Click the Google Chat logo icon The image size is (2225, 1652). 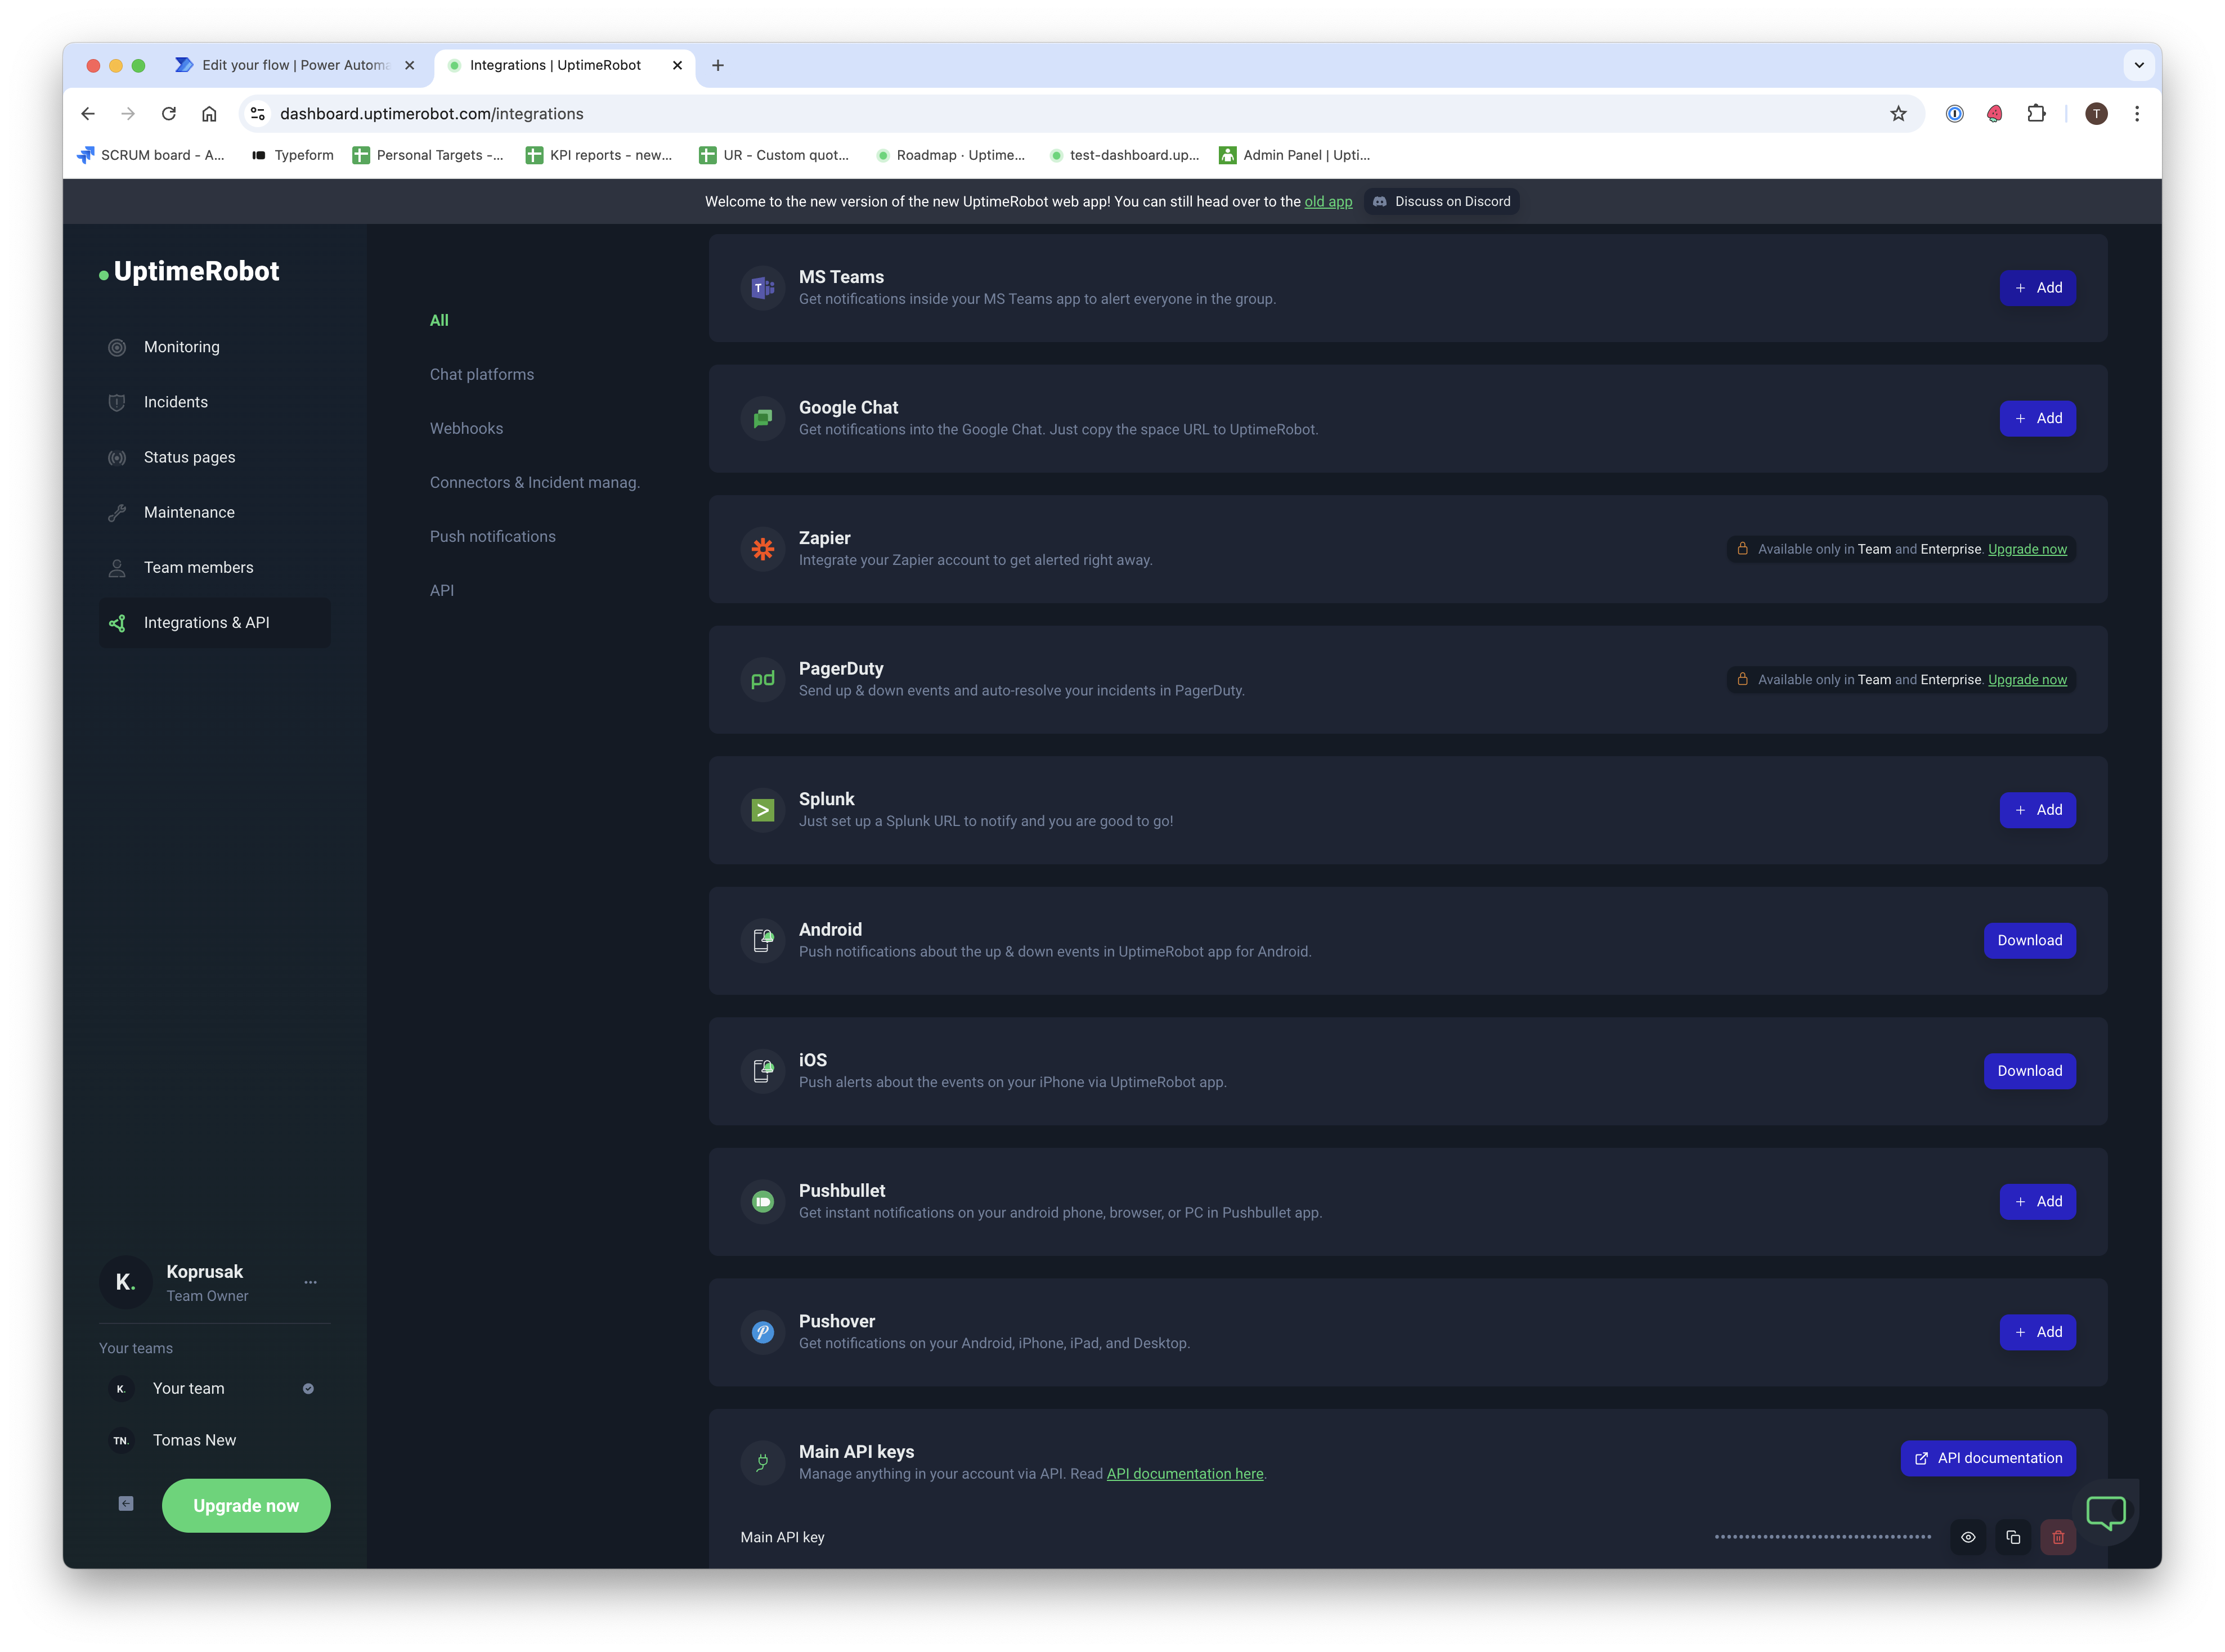[x=762, y=418]
